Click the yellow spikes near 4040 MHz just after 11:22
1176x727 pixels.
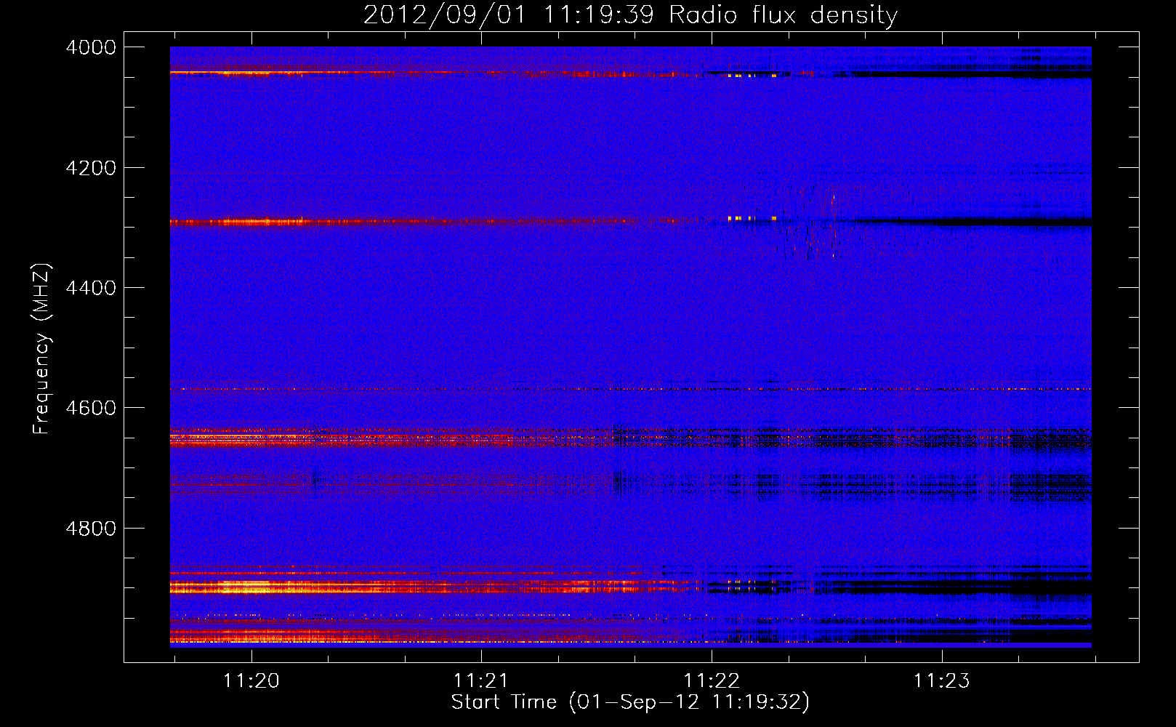[752, 75]
